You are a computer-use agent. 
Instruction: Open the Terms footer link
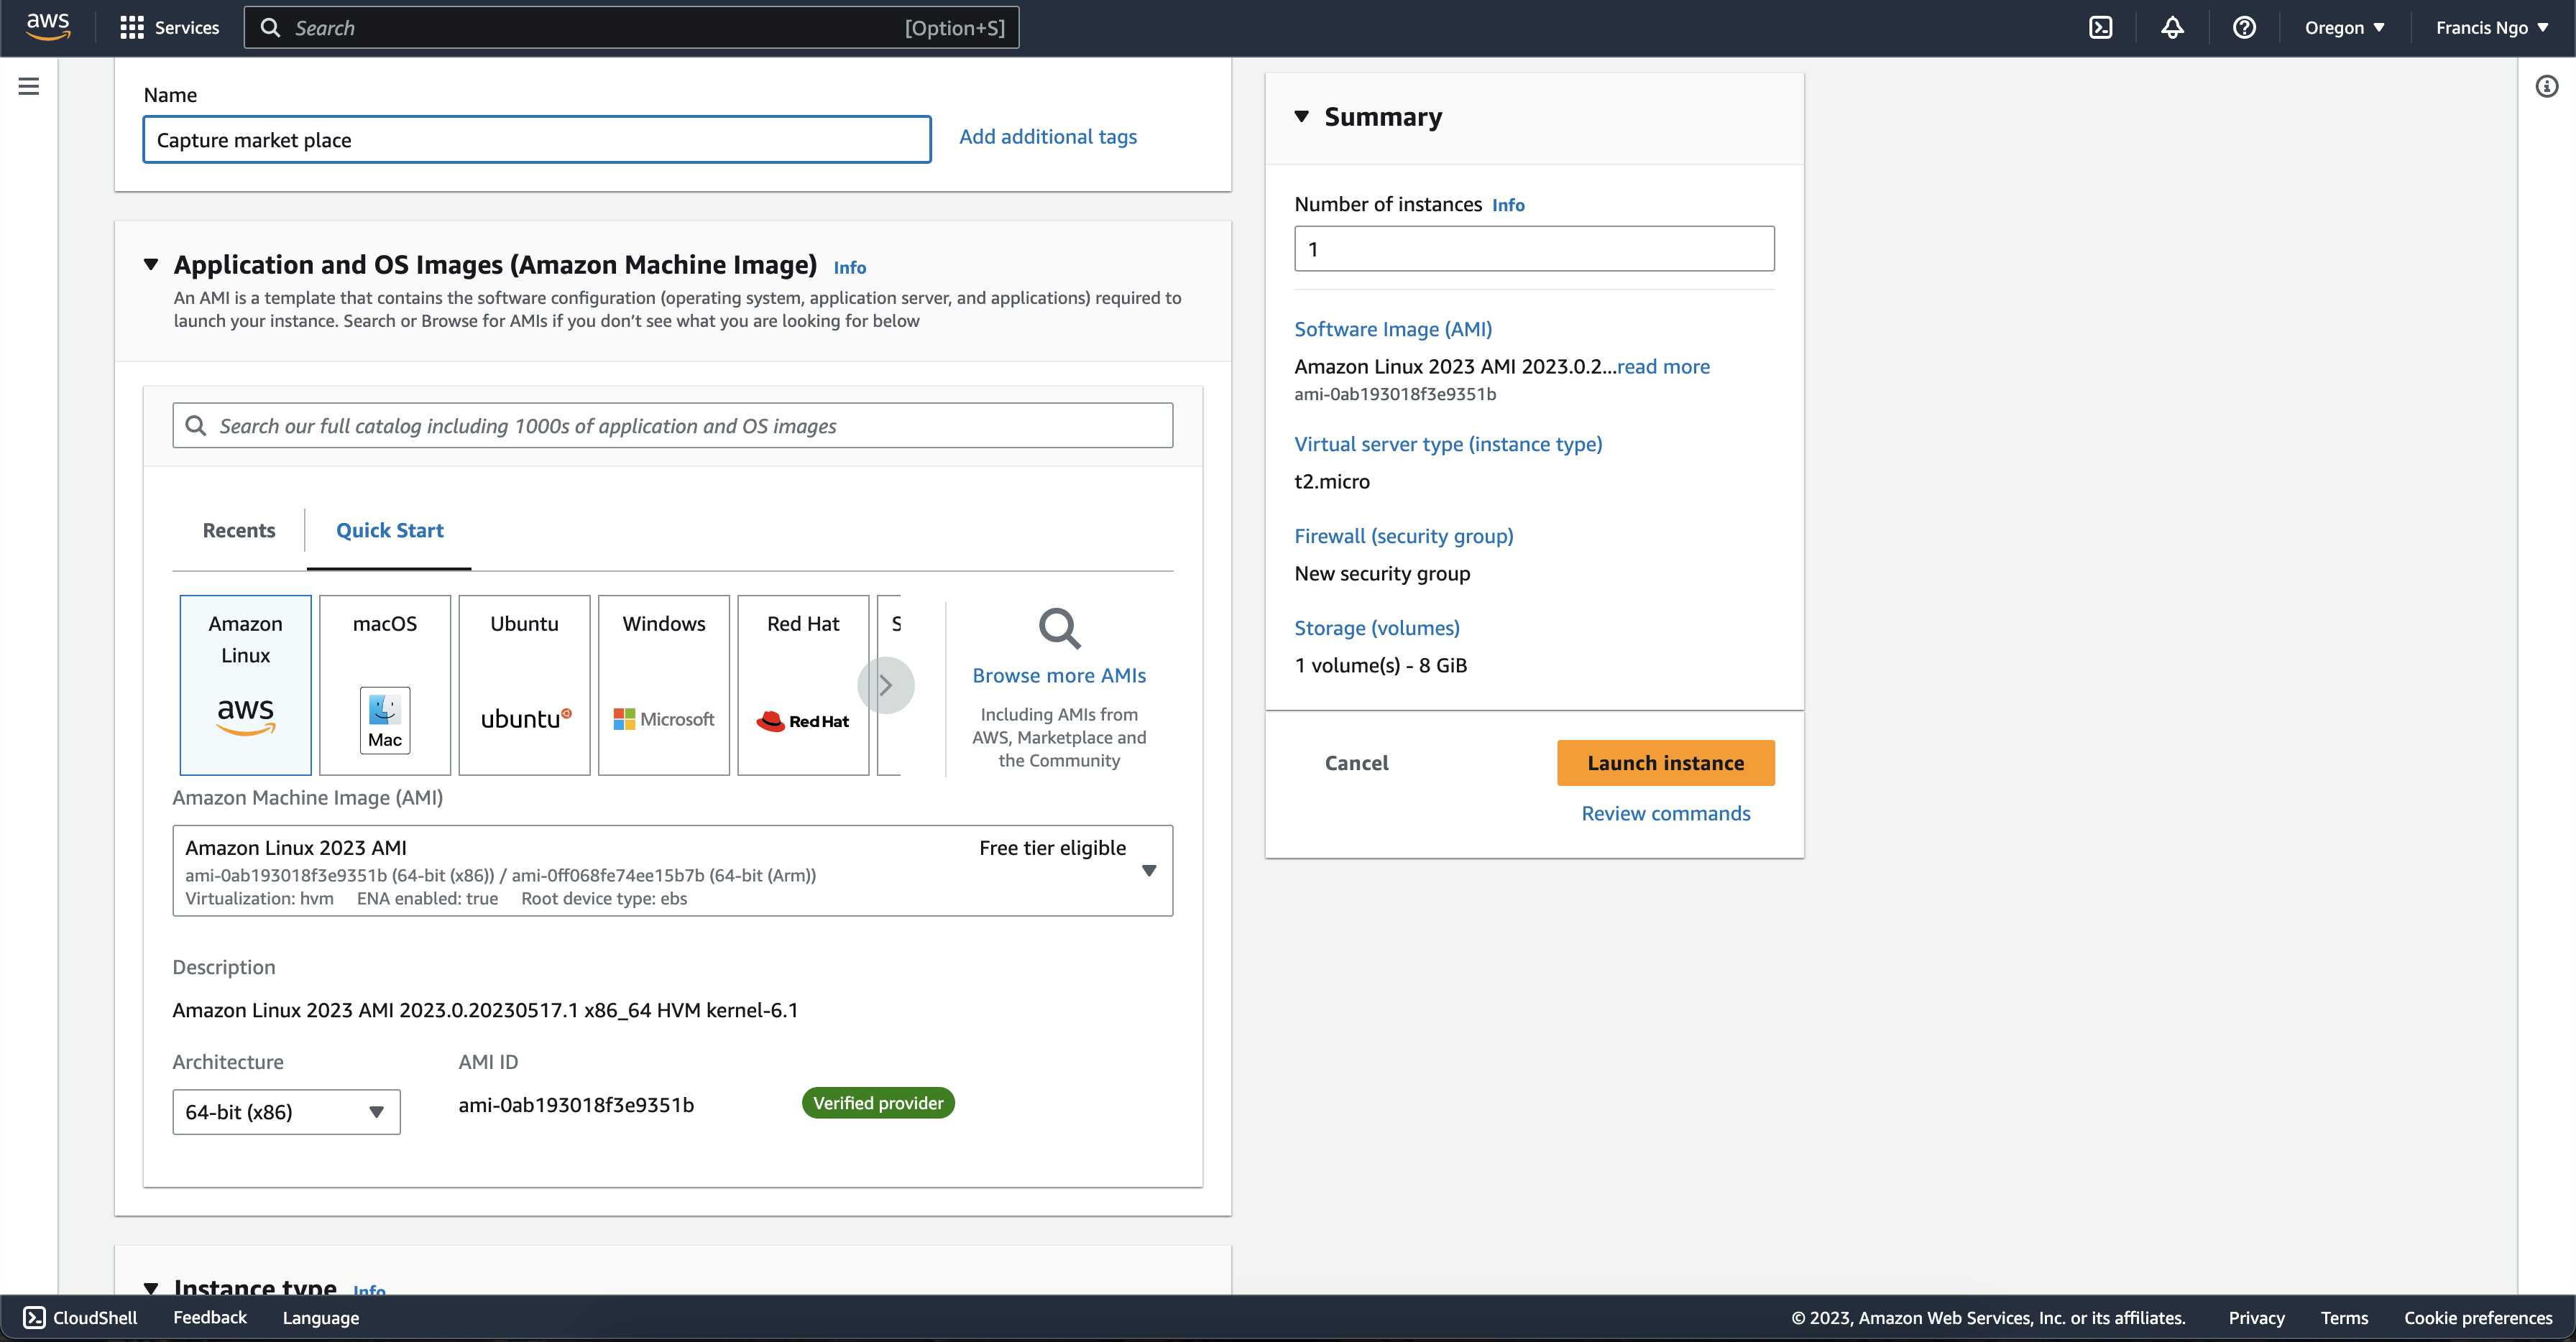tap(2344, 1318)
